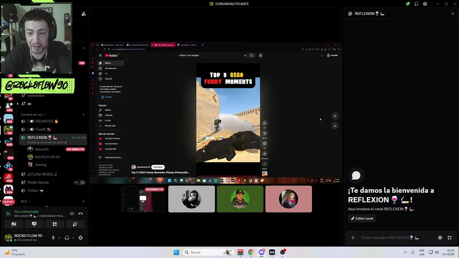
Task: Open the soundboard button in the voice panel
Action: click(x=75, y=224)
